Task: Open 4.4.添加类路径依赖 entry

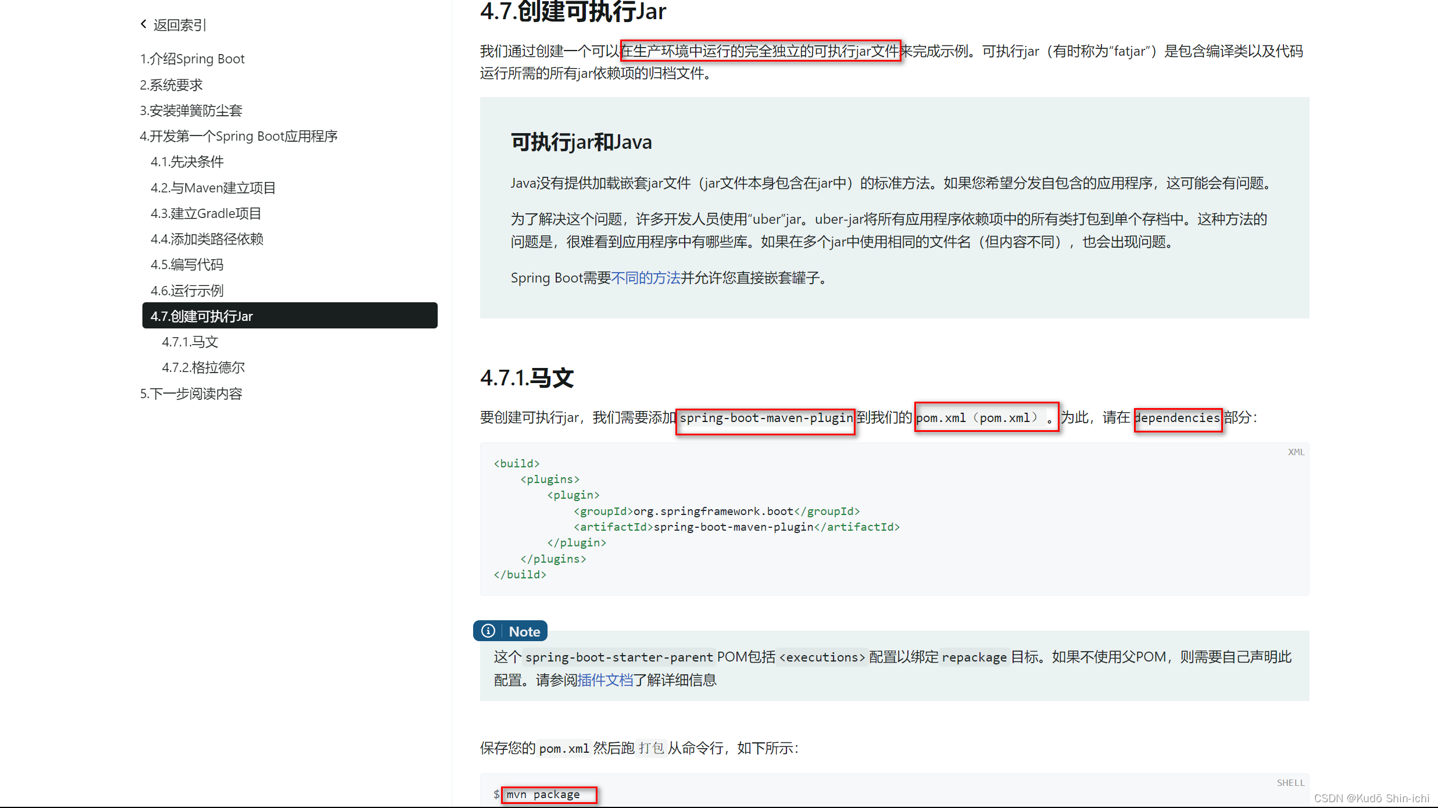Action: tap(208, 239)
